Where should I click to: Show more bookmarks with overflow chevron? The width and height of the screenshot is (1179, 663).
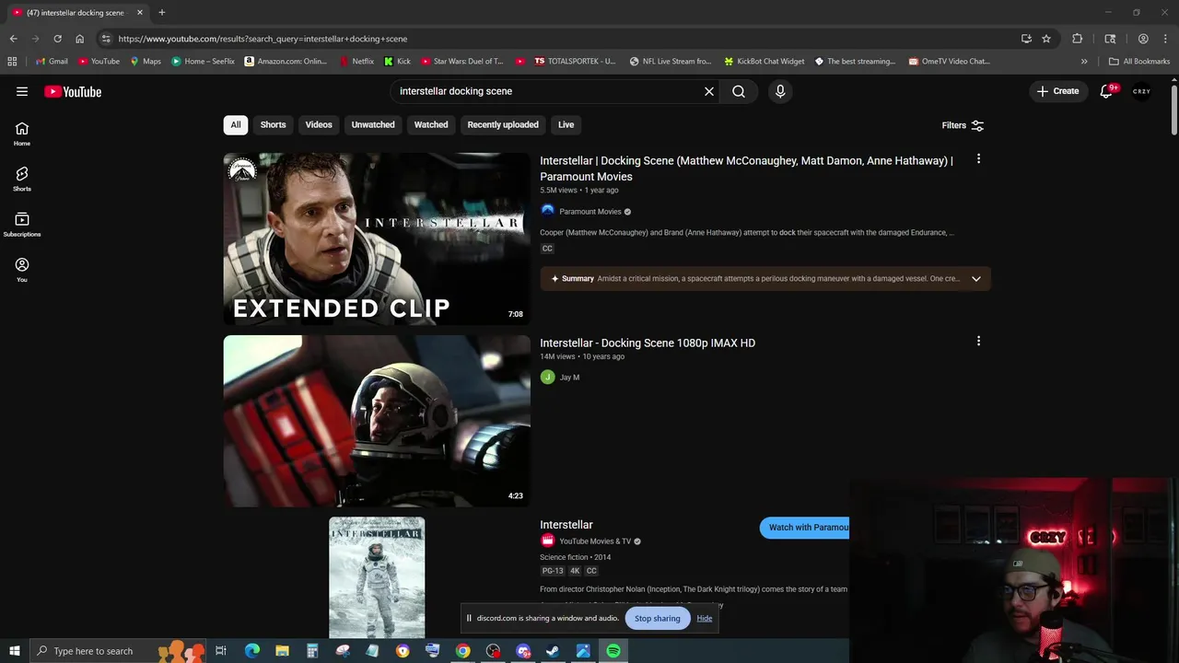click(x=1084, y=62)
